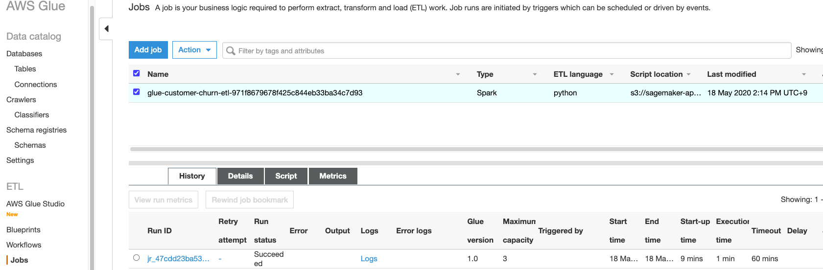
Task: Select Jobs in the sidebar
Action: point(19,260)
